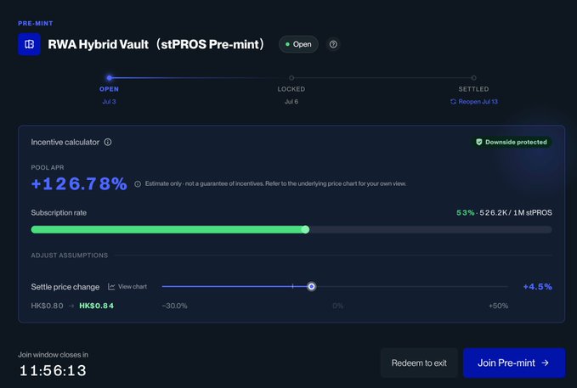The height and width of the screenshot is (388, 577).
Task: Click the Open status badge
Action: click(x=298, y=44)
